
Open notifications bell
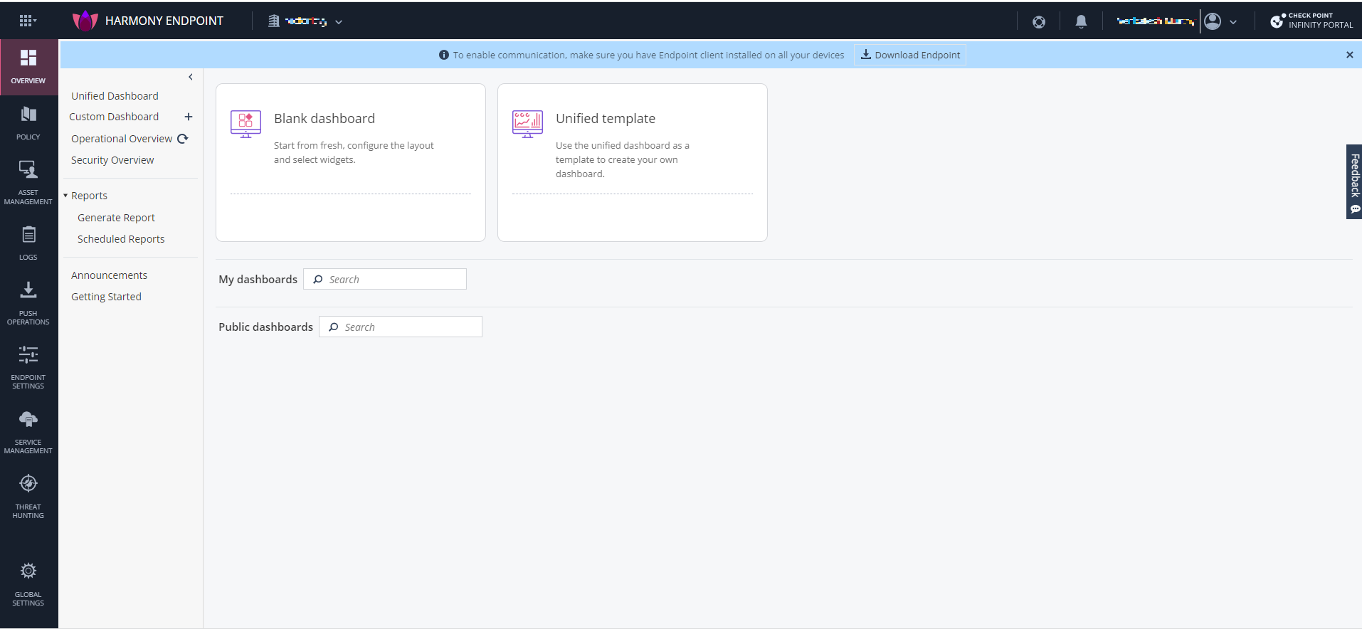pos(1081,21)
